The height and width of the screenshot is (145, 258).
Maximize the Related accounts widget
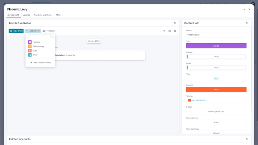click(247, 139)
